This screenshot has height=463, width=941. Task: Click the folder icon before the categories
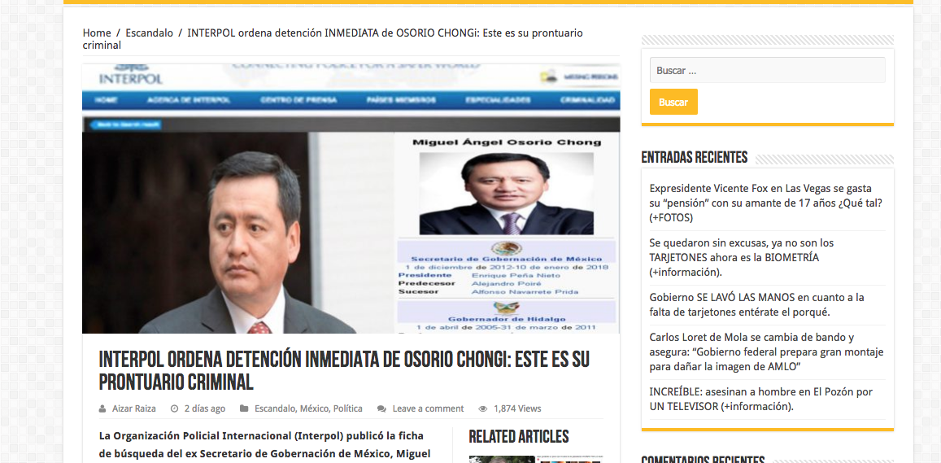[x=244, y=408]
